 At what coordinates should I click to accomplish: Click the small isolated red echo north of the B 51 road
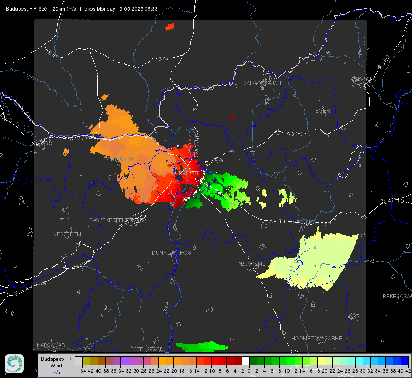pyautogui.click(x=170, y=26)
